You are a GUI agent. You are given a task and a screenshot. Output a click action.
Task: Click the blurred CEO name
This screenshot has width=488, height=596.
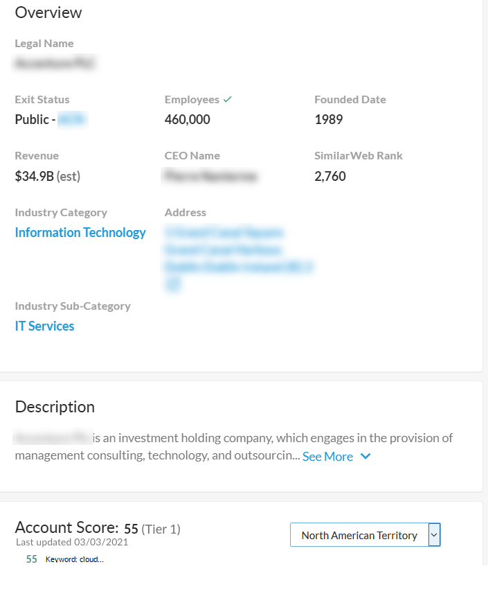(x=210, y=176)
